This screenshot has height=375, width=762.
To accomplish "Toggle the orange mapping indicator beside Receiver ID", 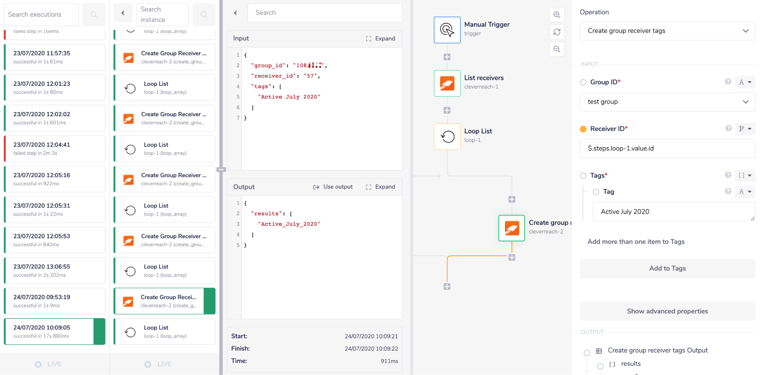I will pyautogui.click(x=584, y=128).
